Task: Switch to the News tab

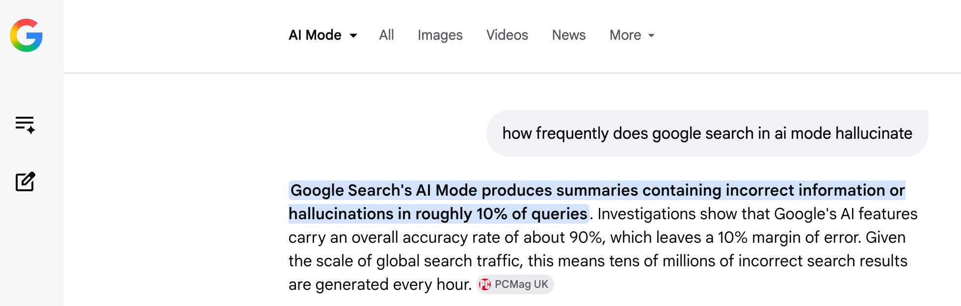Action: [569, 35]
